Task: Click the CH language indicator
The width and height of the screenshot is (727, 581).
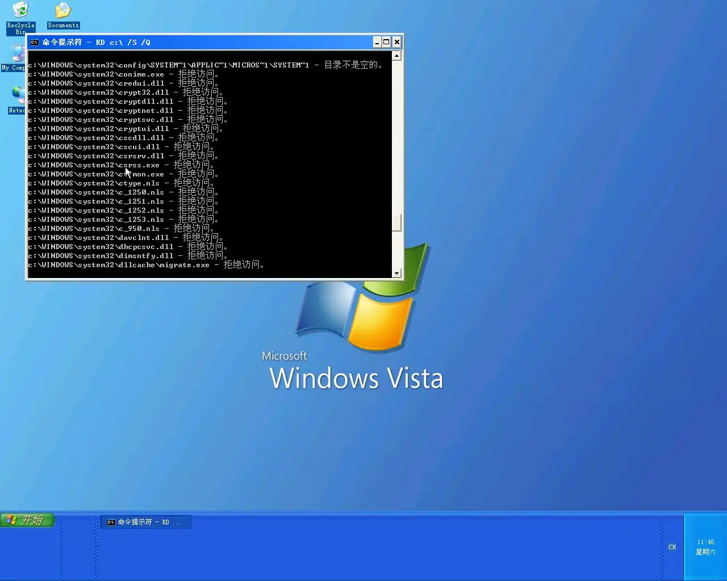Action: point(672,547)
